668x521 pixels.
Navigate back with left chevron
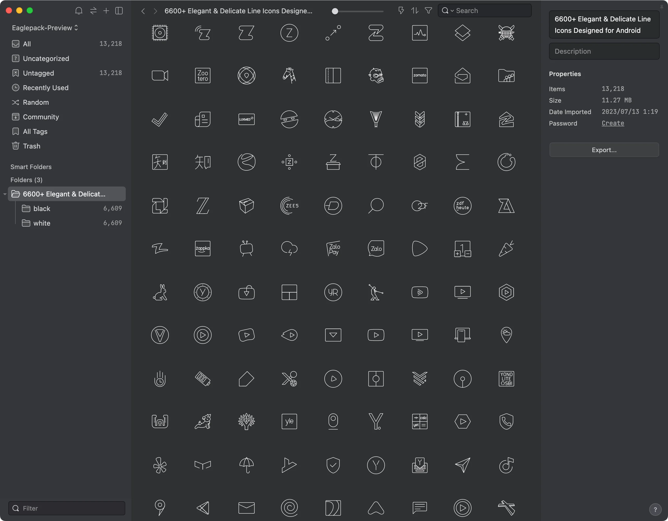143,11
